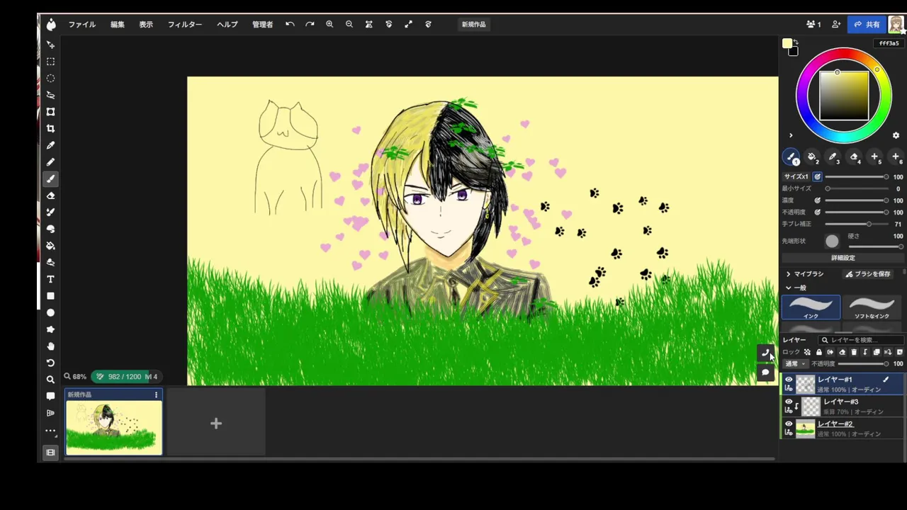Select the brush tool in left toolbar
This screenshot has height=510, width=907.
tap(50, 178)
